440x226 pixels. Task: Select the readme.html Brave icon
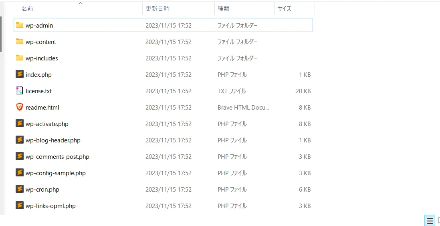pos(20,107)
